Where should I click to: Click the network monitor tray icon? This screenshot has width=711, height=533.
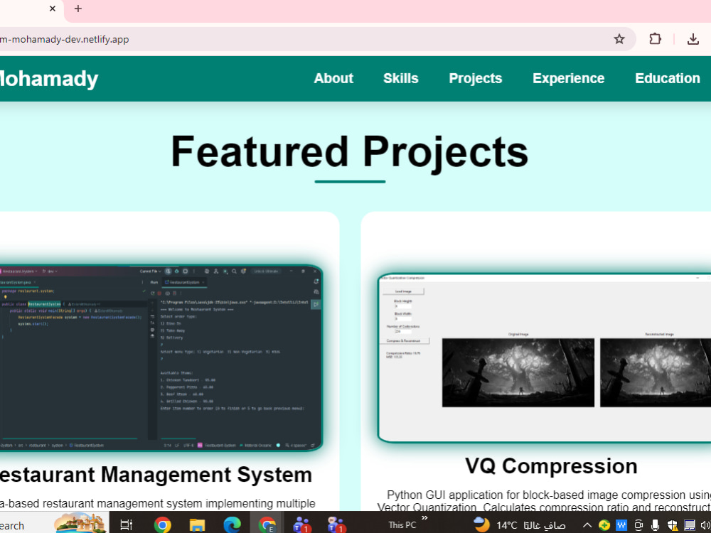coord(689,525)
